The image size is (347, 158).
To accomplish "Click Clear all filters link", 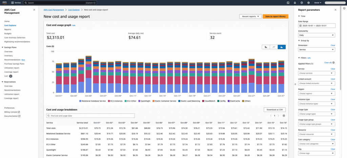I will tap(328, 62).
